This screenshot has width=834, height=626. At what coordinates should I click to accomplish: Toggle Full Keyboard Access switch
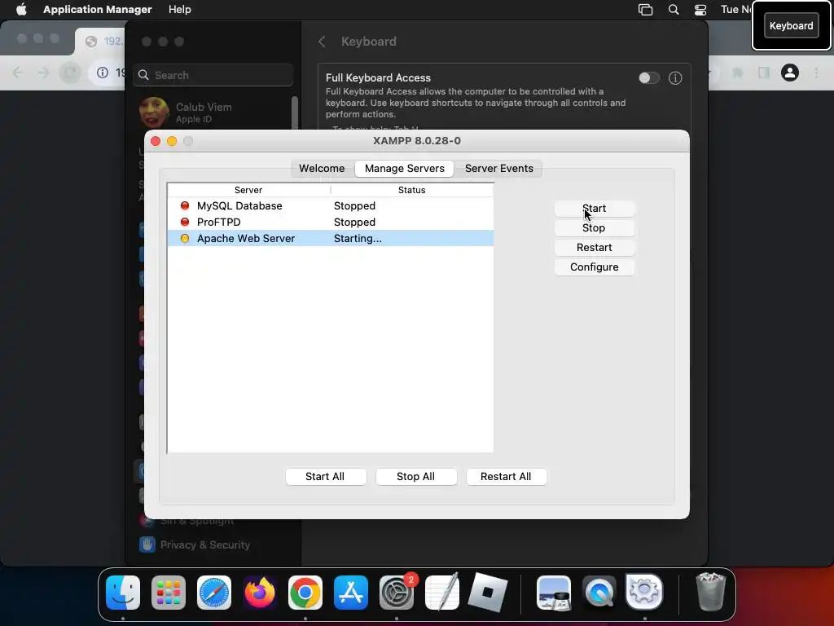click(x=649, y=78)
